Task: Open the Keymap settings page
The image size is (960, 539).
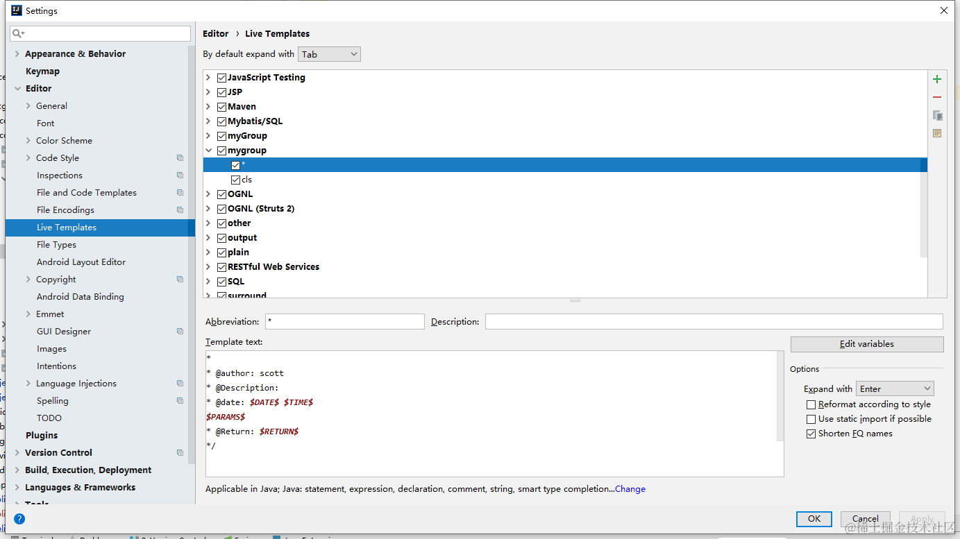Action: click(42, 71)
